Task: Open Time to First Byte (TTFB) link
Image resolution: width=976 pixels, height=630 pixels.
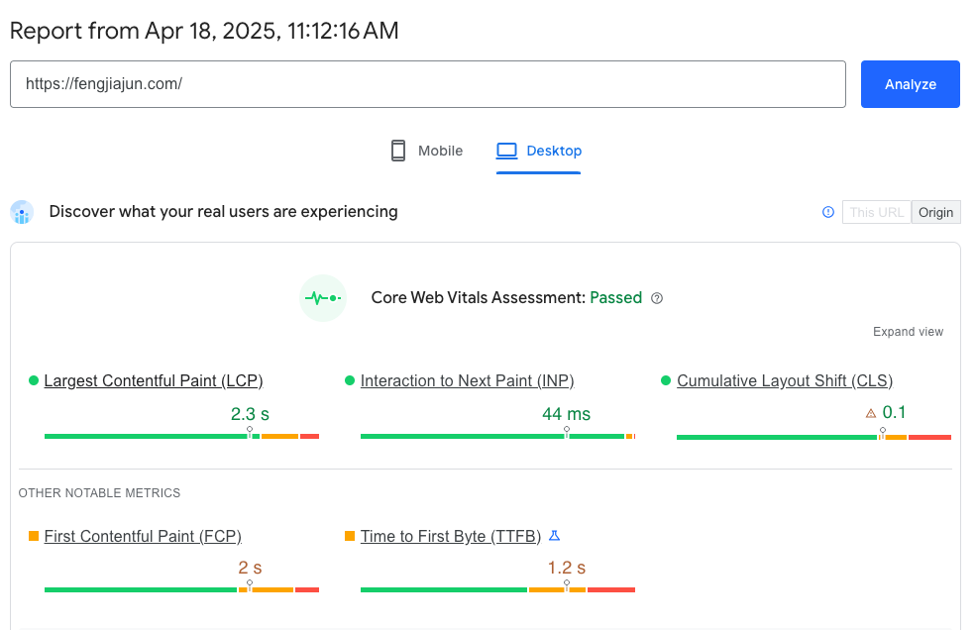Action: [x=451, y=536]
